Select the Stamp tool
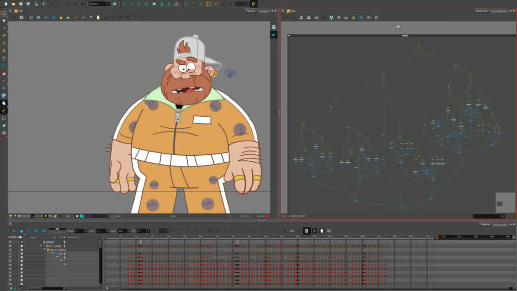Image resolution: width=517 pixels, height=291 pixels. point(4,43)
